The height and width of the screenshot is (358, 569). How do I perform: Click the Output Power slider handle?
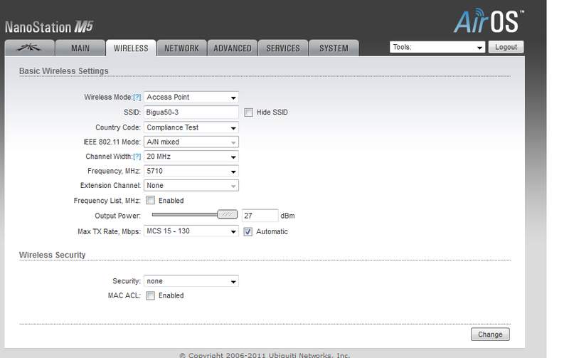[x=228, y=214]
